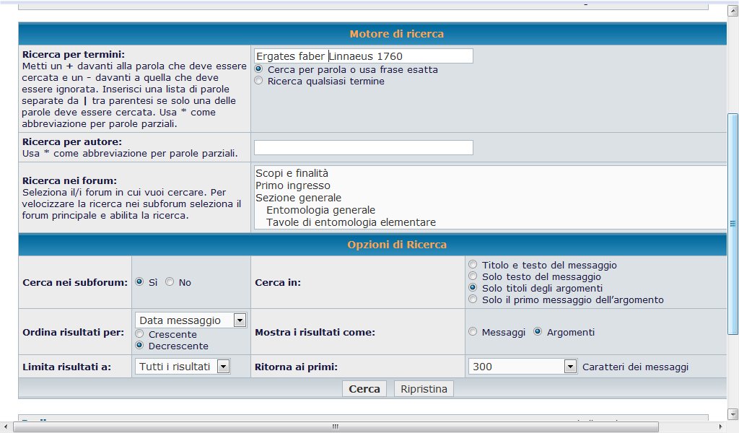This screenshot has width=739, height=433.
Task: Select 'Primo ingresso' in the forum list
Action: point(292,185)
